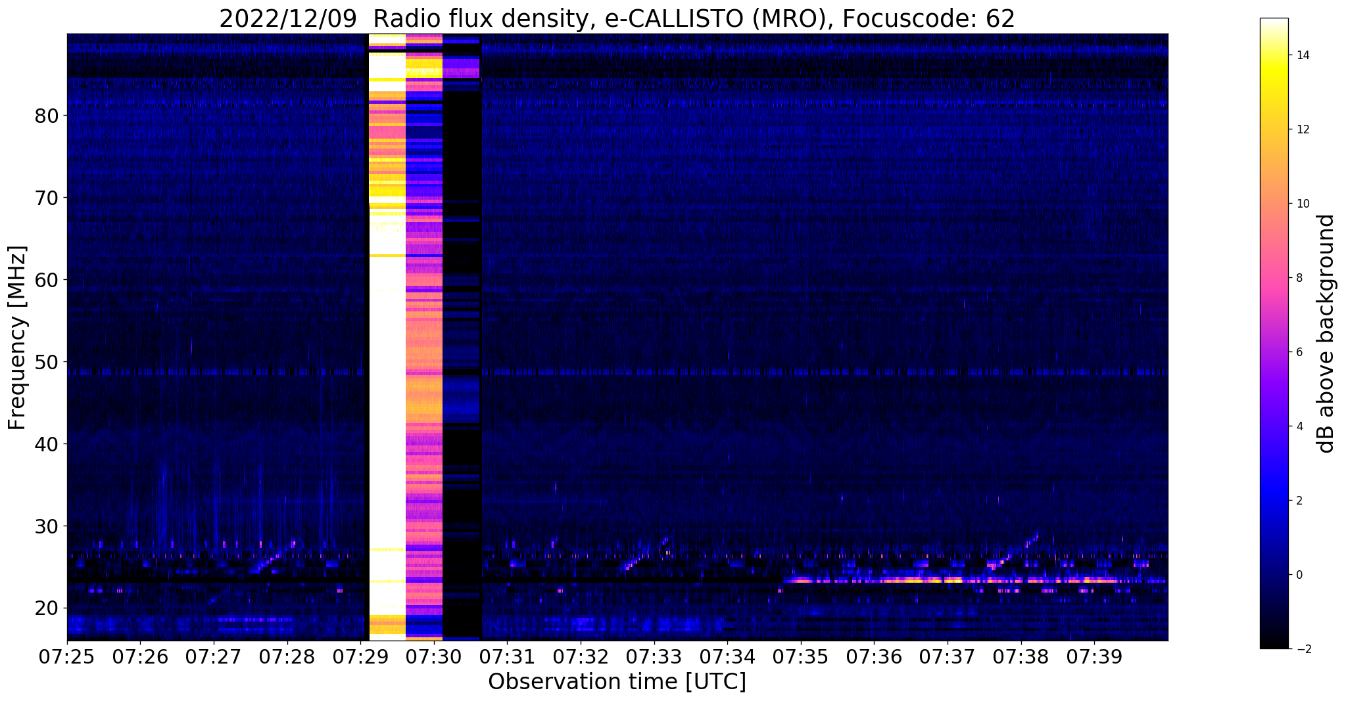1346x701 pixels.
Task: Select the 'Frequency [MHz]' axis label
Action: click(18, 337)
